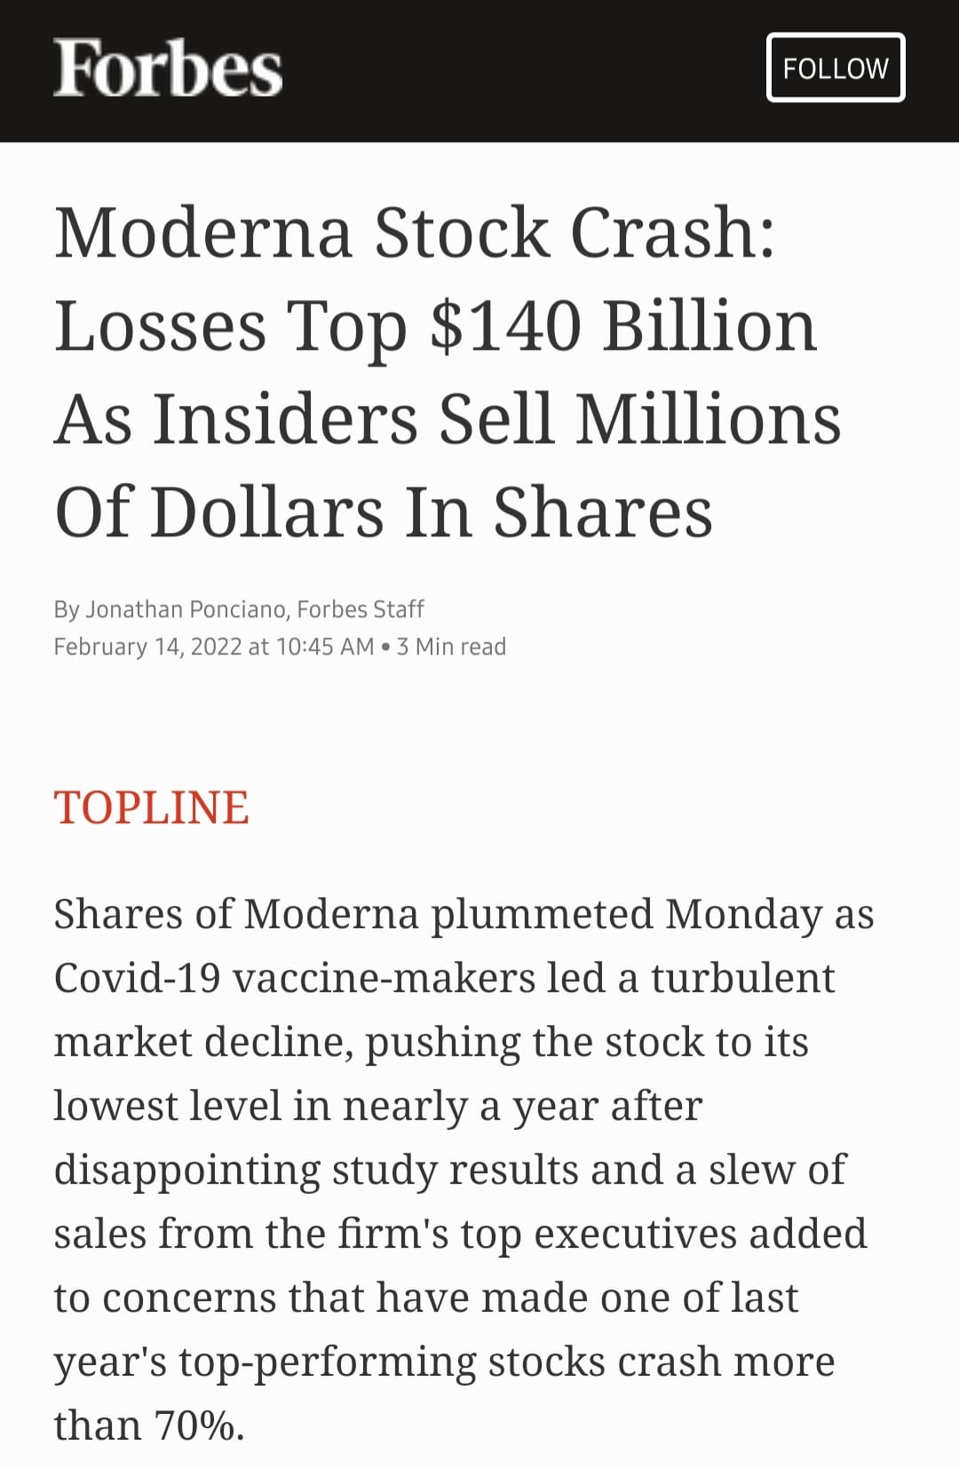959x1469 pixels.
Task: Click the empty black header bar area
Action: coord(524,69)
